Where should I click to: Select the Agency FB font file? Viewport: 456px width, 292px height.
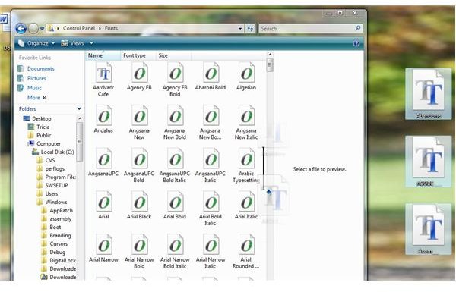[x=139, y=73]
